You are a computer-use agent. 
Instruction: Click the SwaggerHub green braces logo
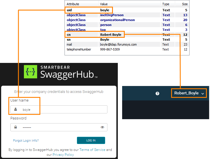pos(31,72)
